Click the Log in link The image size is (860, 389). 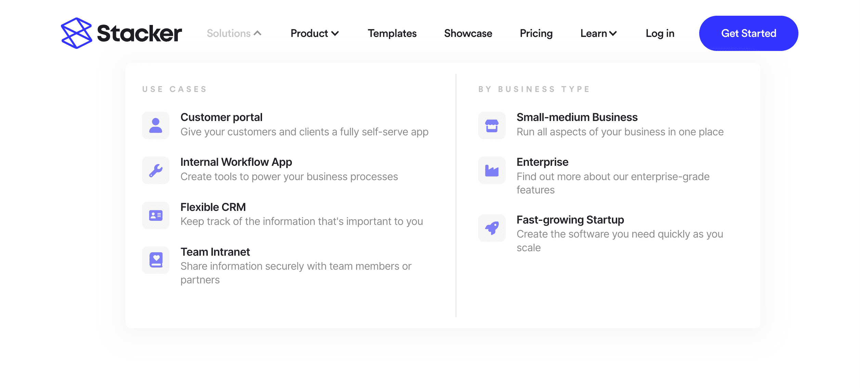coord(660,33)
